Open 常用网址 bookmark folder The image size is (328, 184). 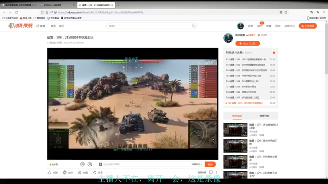(39, 18)
